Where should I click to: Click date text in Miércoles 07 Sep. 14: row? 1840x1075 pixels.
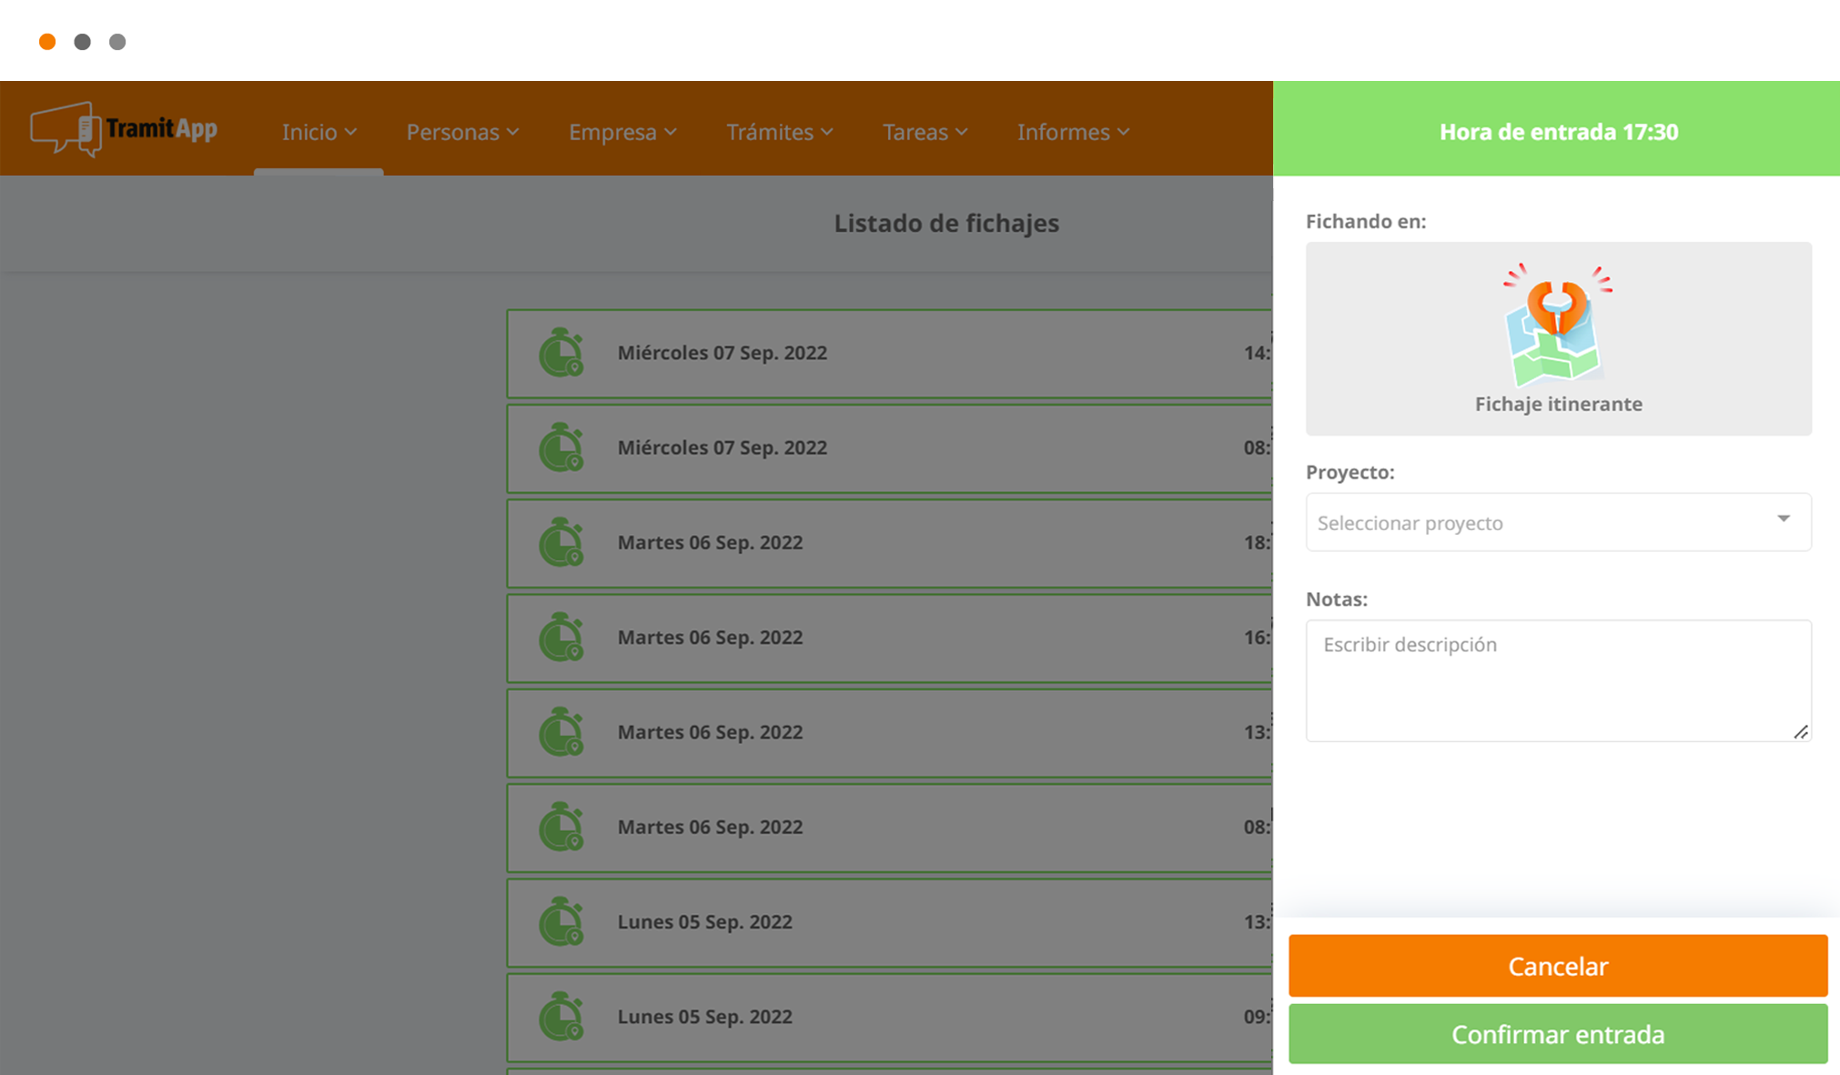pos(723,353)
